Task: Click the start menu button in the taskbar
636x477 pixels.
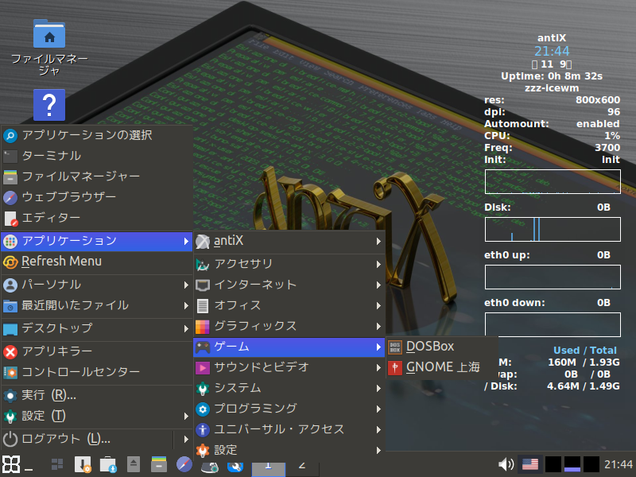Action: [11, 464]
